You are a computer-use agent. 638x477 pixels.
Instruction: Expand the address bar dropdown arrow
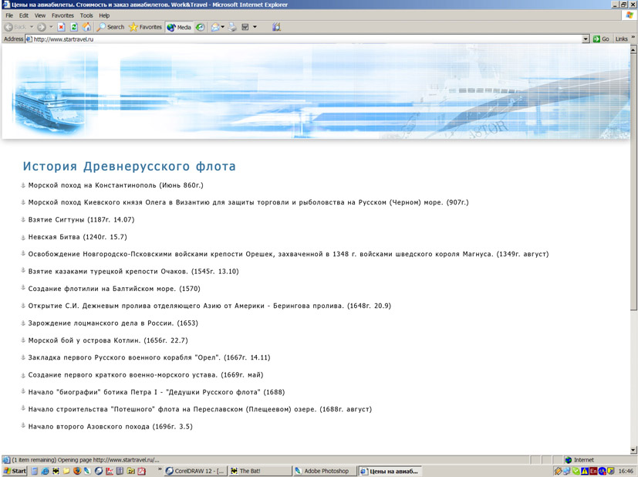click(x=586, y=39)
